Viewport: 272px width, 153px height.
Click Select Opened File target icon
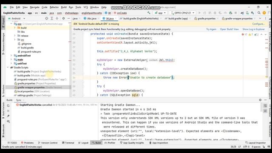tap(47, 18)
